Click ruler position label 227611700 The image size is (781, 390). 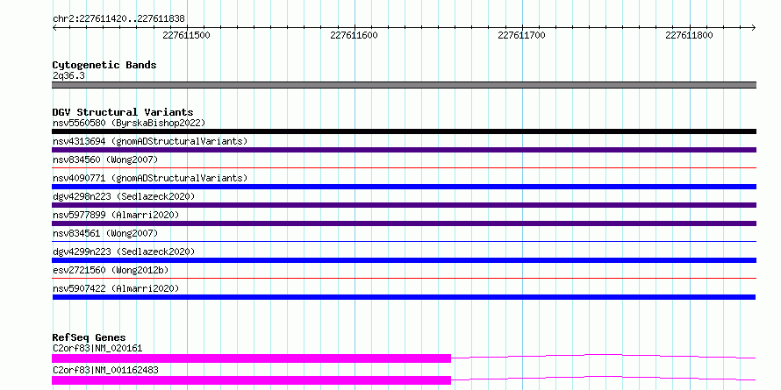(x=521, y=35)
